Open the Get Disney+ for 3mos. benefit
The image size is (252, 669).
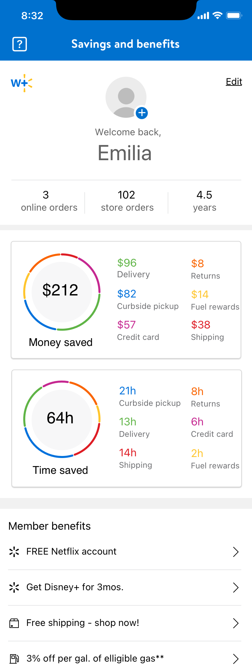(x=125, y=587)
